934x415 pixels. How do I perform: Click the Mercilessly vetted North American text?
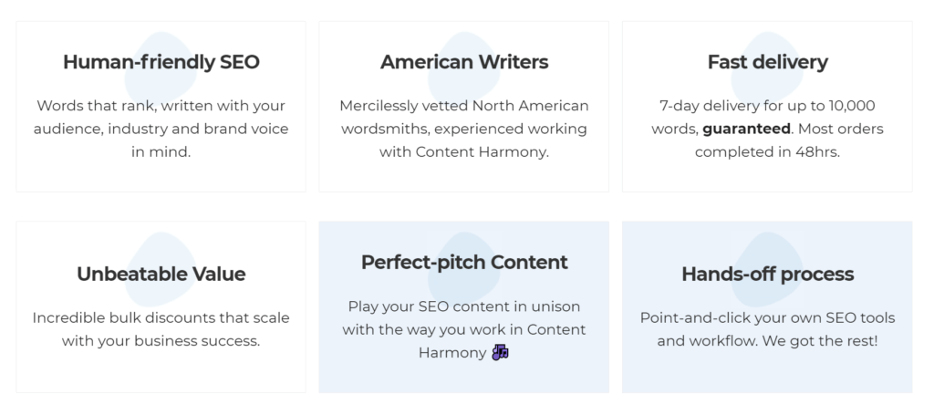coord(464,129)
